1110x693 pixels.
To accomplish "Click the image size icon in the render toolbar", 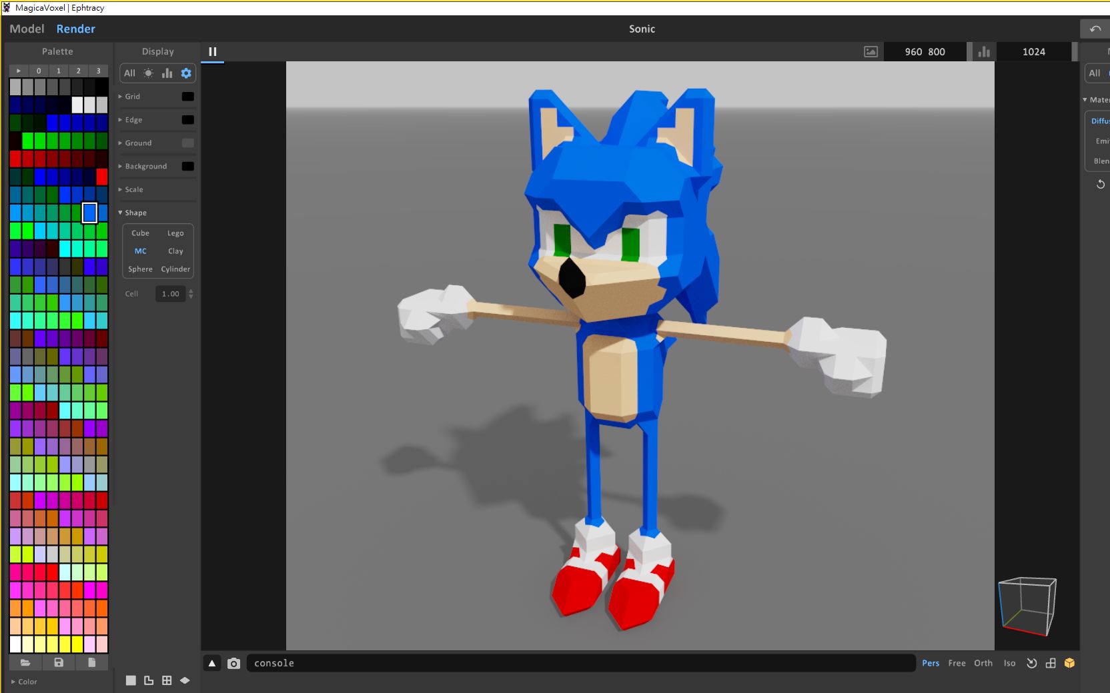I will tap(871, 51).
